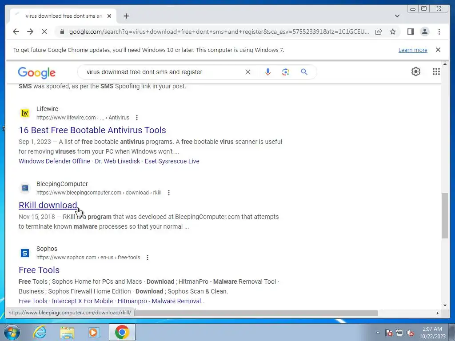
Task: Go to the Google homepage logo
Action: (36, 73)
